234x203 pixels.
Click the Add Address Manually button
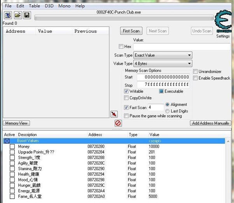point(211,123)
